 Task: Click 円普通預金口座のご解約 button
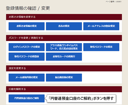(x=27, y=98)
